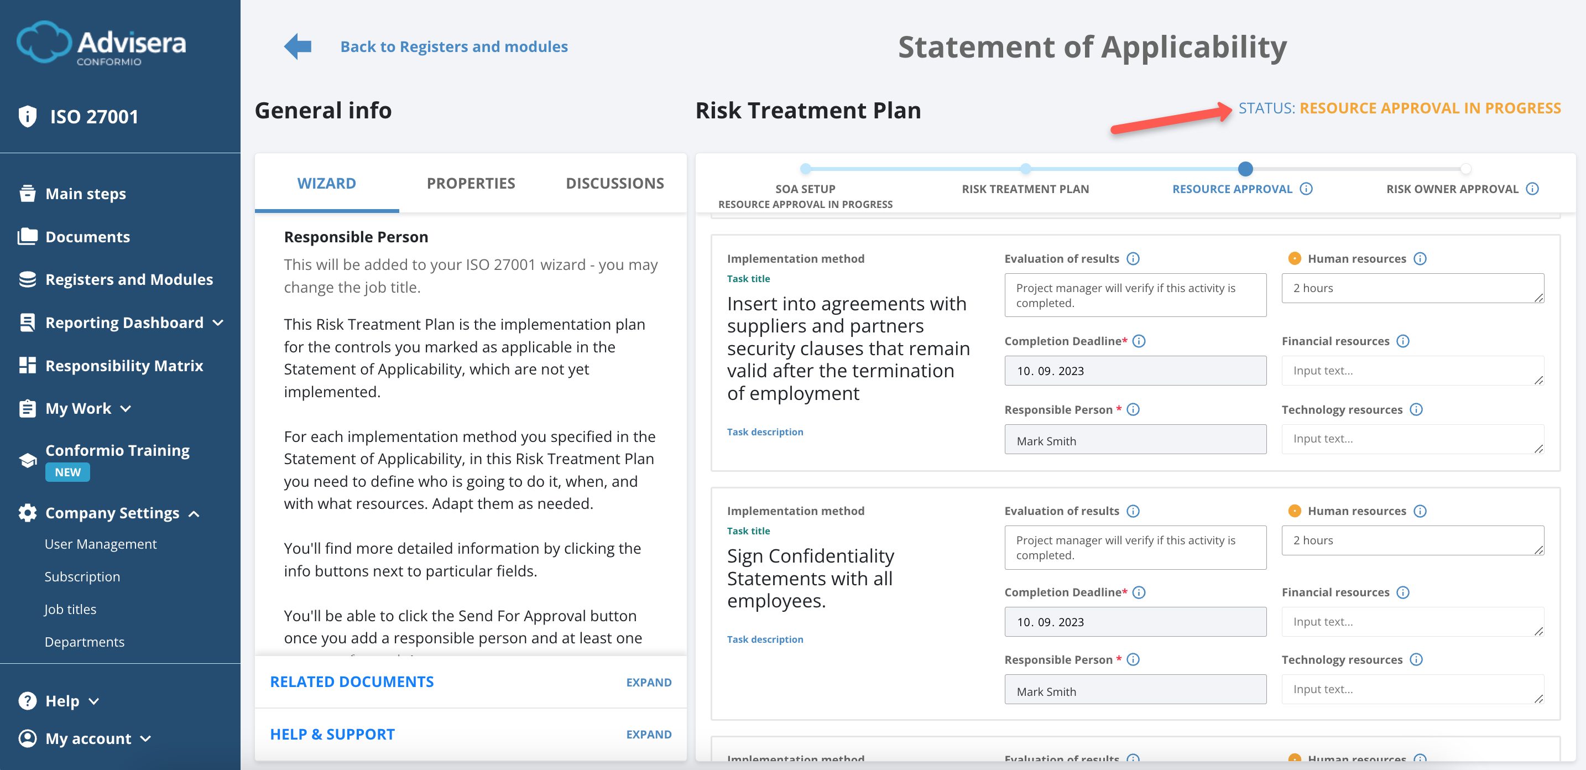Open Documents via its folder icon
This screenshot has height=770, width=1586.
click(28, 236)
